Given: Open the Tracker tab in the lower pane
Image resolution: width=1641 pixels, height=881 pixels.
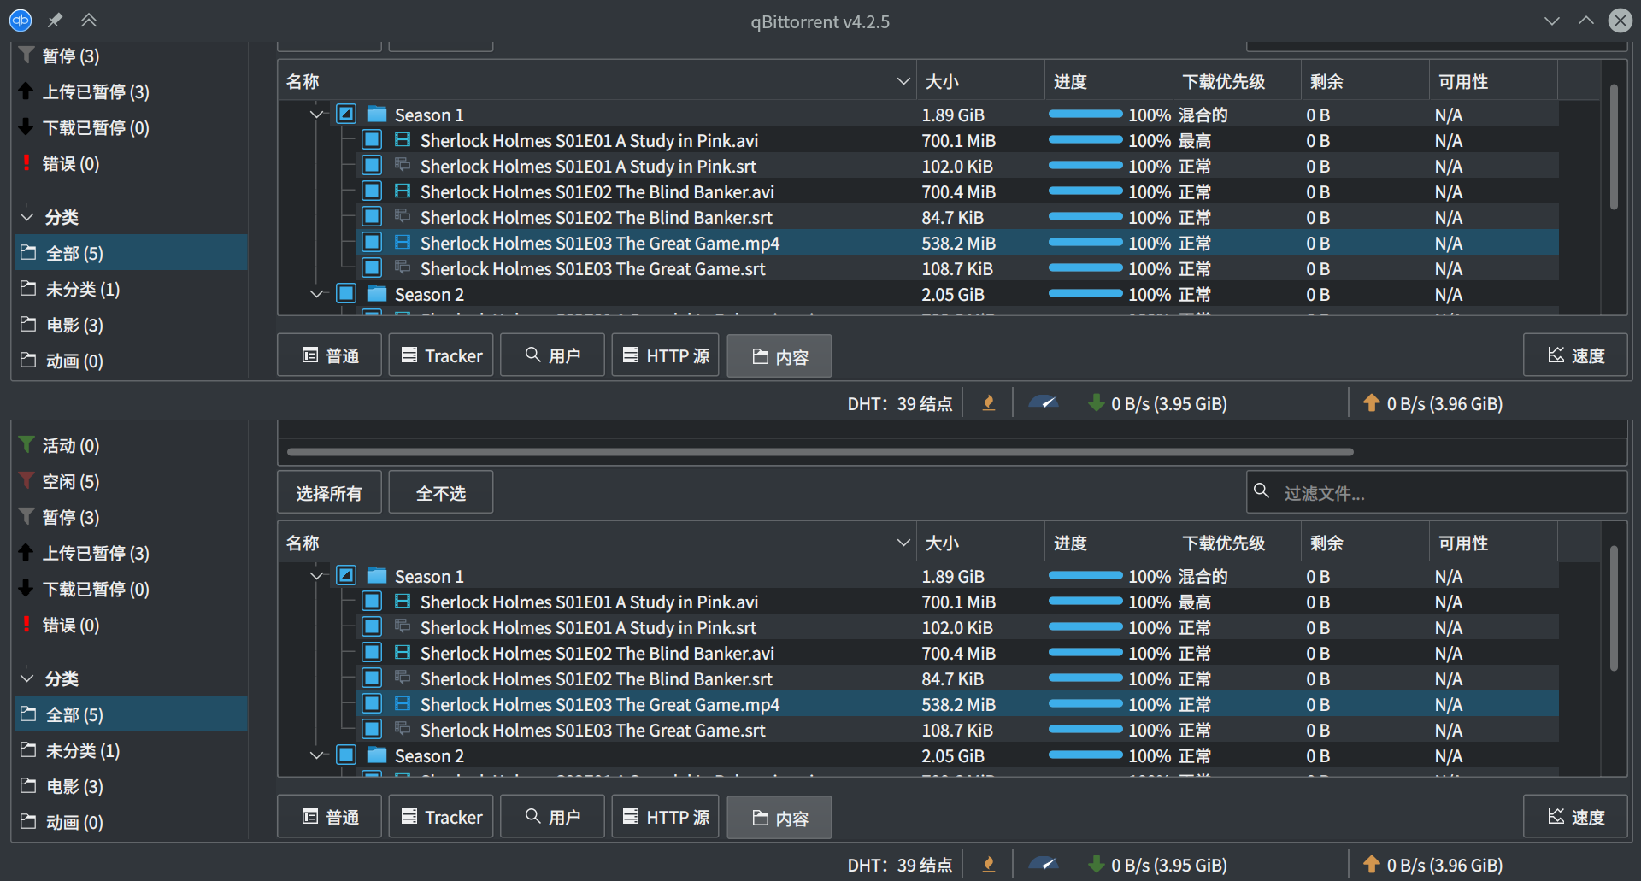Looking at the screenshot, I should pos(441,817).
